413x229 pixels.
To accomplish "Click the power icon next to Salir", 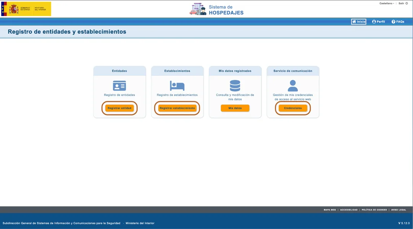I will coord(406,3).
